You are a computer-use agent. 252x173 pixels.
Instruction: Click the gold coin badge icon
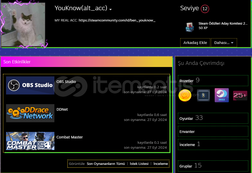point(185,95)
